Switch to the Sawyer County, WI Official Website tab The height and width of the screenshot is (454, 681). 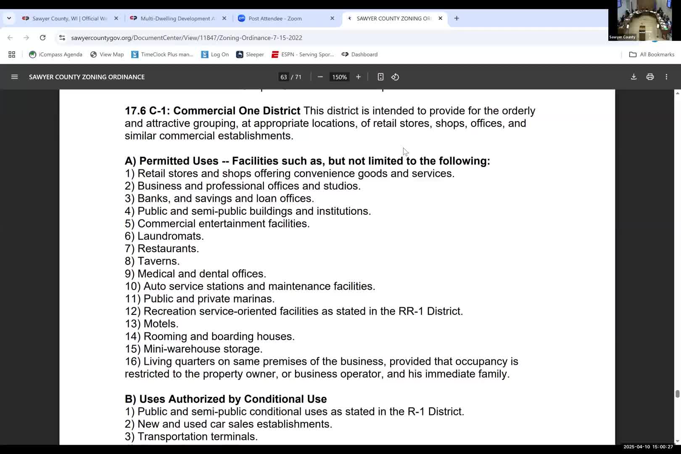pos(69,18)
